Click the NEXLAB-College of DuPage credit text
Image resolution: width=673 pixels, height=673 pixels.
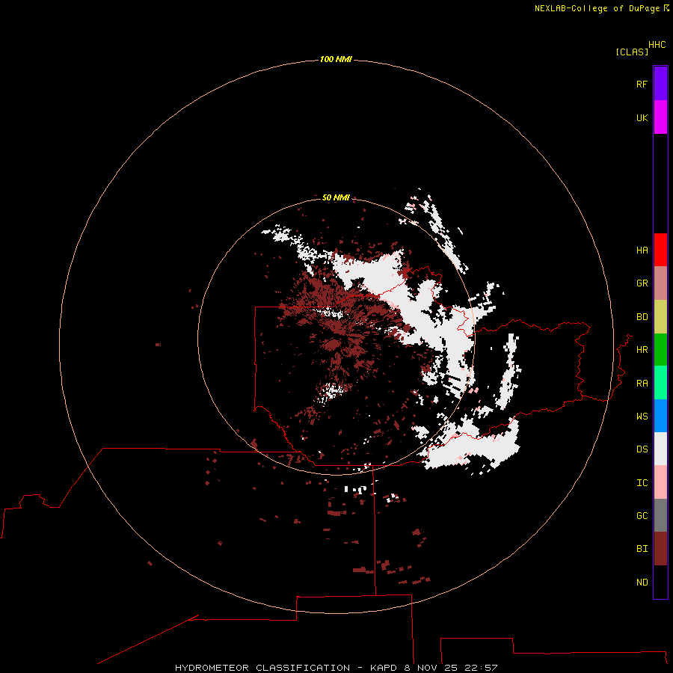597,8
